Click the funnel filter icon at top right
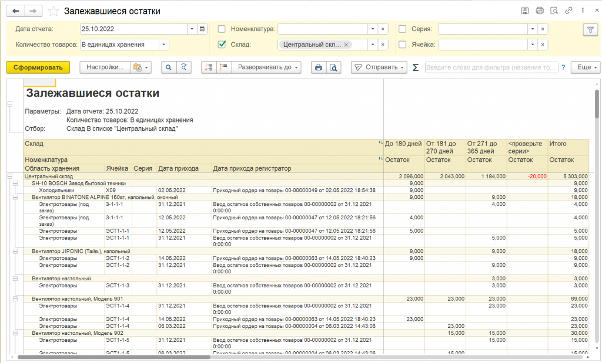This screenshot has width=602, height=363. pyautogui.click(x=590, y=29)
